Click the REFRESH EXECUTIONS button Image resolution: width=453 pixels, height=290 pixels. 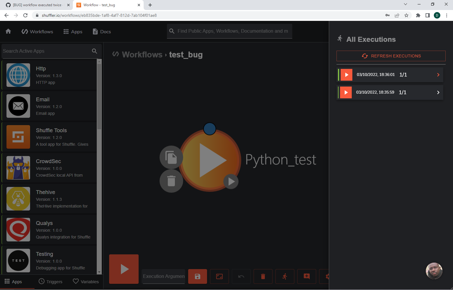click(x=391, y=56)
